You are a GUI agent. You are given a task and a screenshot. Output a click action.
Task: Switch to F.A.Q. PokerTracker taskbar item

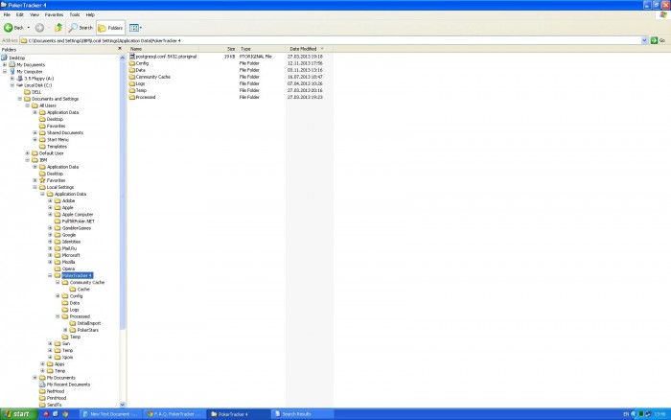click(x=174, y=414)
